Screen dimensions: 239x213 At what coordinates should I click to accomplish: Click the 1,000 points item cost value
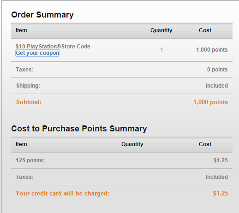(212, 50)
